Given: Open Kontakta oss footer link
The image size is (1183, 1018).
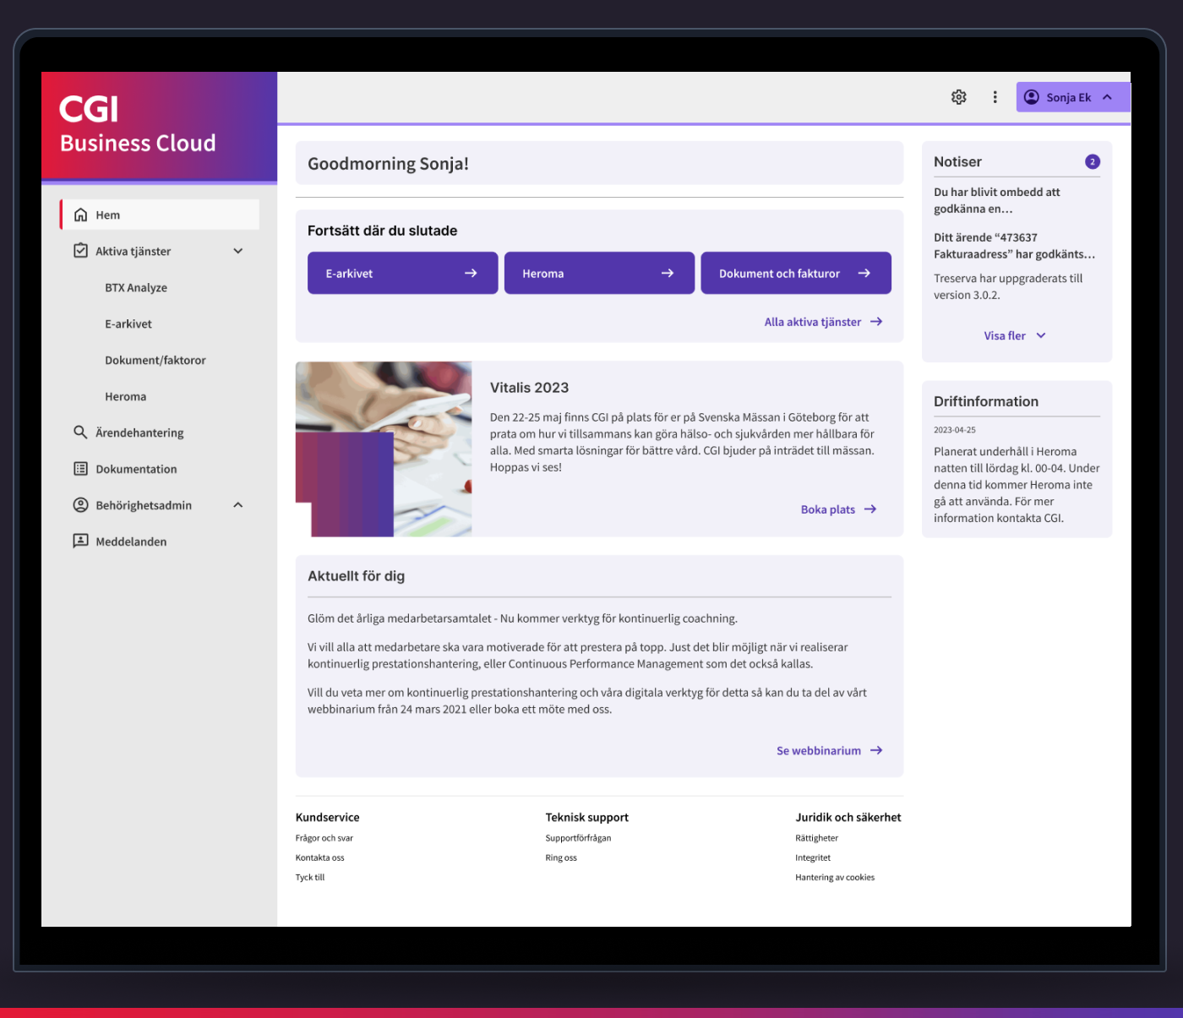Looking at the screenshot, I should (320, 857).
